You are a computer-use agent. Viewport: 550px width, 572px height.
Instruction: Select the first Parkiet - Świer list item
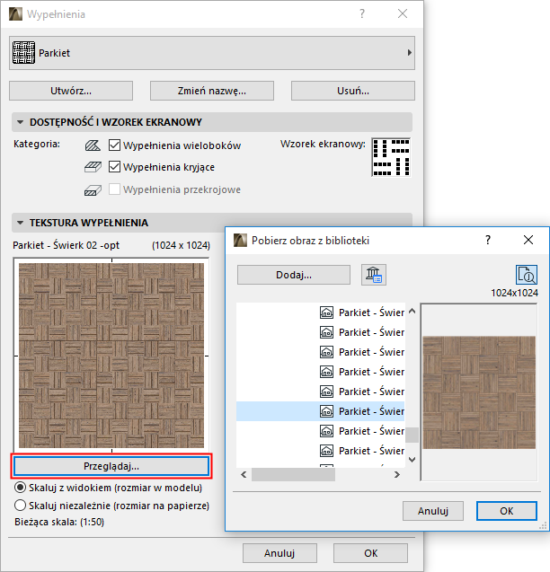click(321, 312)
